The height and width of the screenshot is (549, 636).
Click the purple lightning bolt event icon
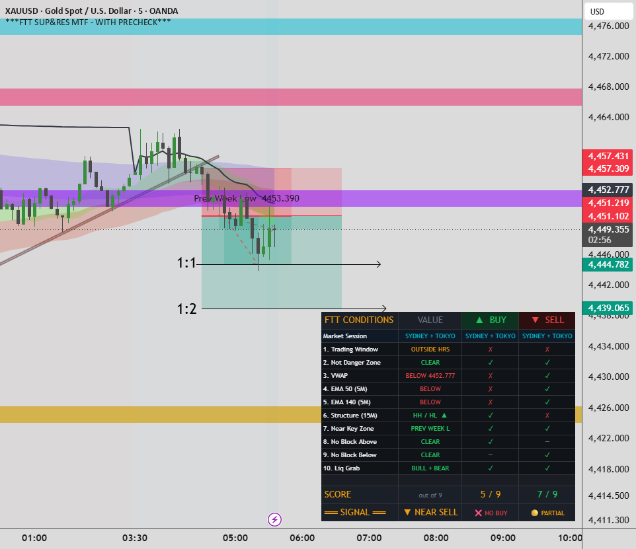[x=274, y=519]
